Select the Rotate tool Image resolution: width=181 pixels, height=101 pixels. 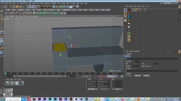pos(20,7)
